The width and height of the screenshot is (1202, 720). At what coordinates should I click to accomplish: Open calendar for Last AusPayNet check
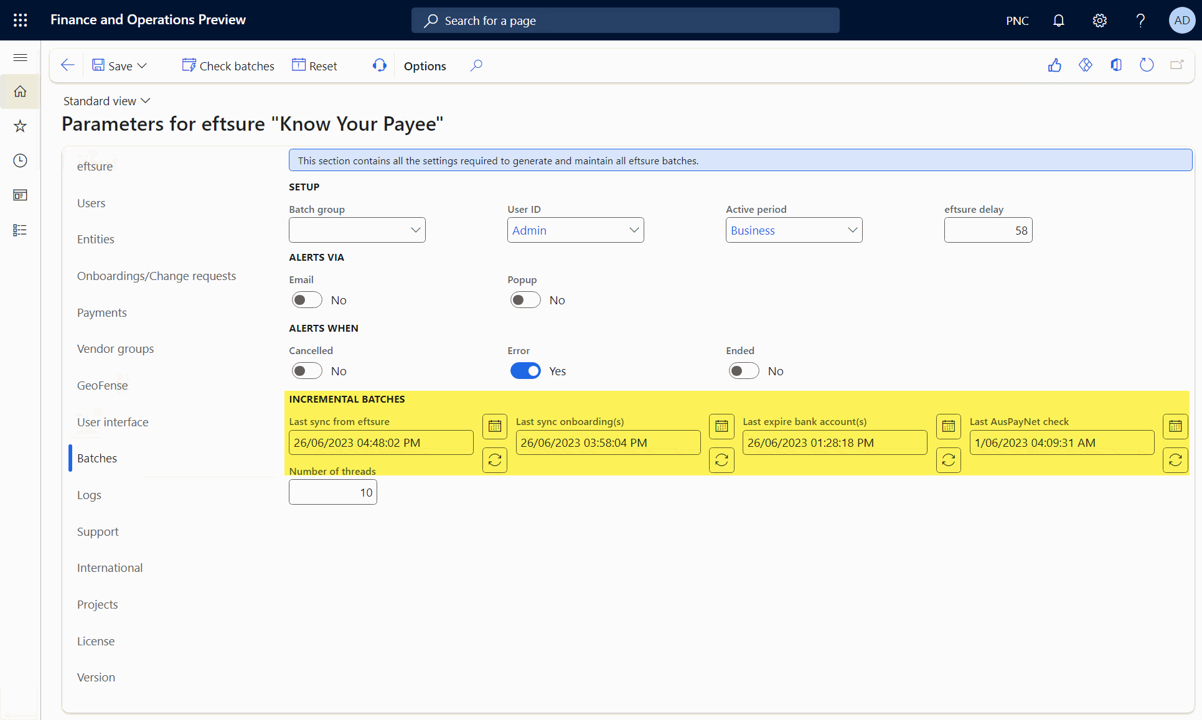tap(1175, 426)
